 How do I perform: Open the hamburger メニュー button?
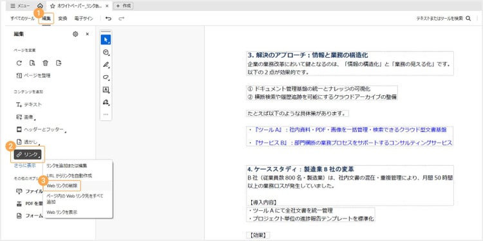20,6
